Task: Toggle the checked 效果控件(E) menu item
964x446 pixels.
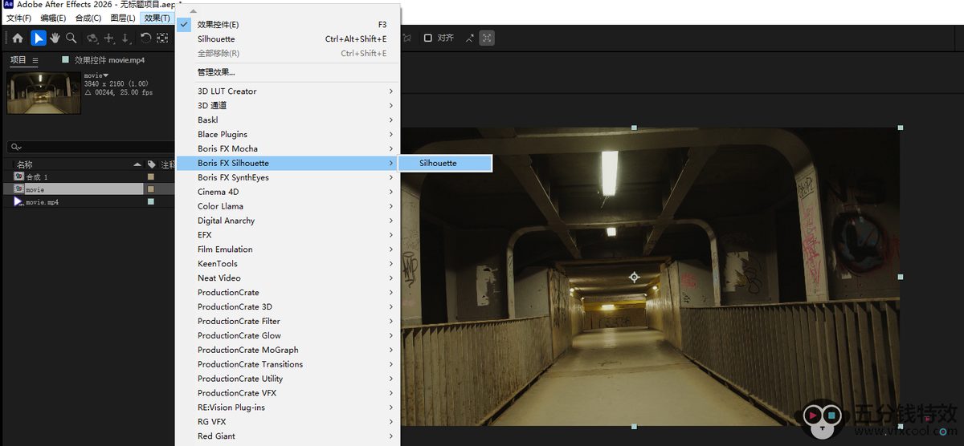Action: (217, 25)
